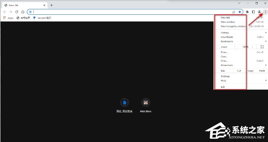Viewport: 268px width, 142px height.
Task: Expand the Bookmarks submenu
Action: pyautogui.click(x=241, y=41)
